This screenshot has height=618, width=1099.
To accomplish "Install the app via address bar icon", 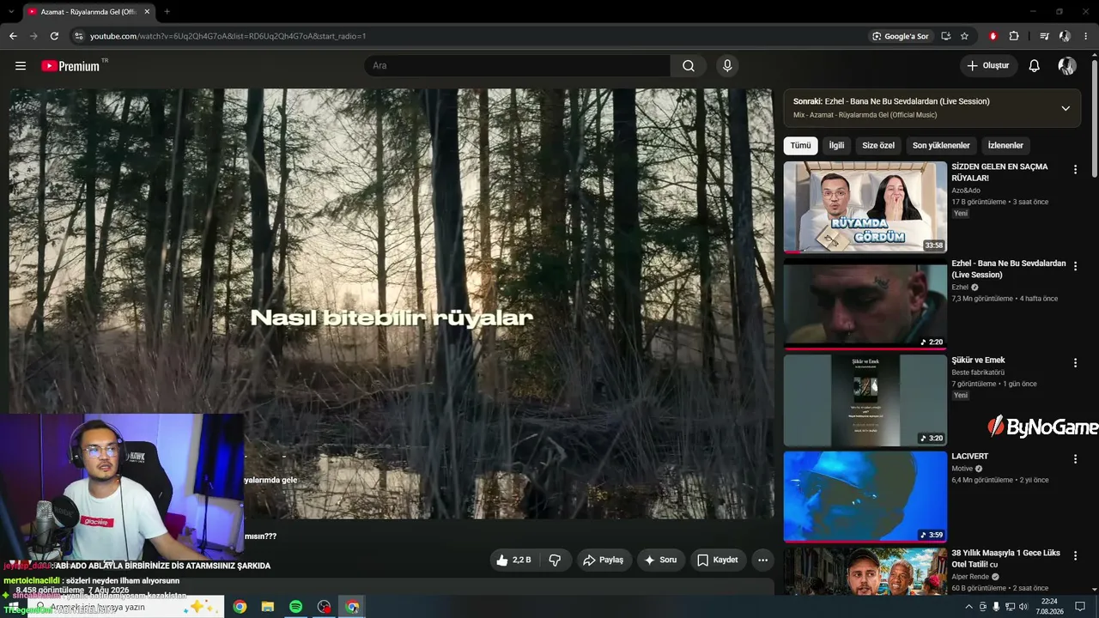I will pyautogui.click(x=945, y=36).
